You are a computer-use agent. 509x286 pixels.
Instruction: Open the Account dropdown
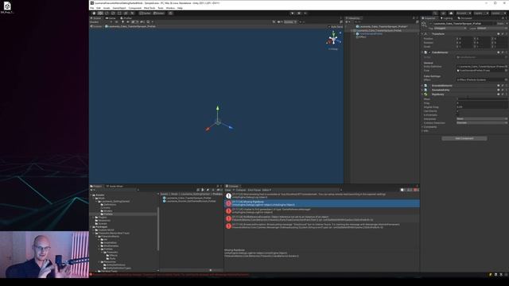tap(464, 14)
